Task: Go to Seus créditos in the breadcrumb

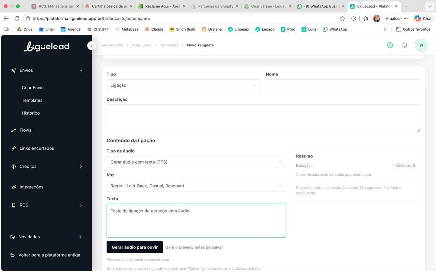Action: tap(111, 45)
